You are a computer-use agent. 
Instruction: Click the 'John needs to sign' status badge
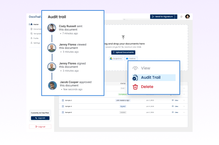click(123, 100)
